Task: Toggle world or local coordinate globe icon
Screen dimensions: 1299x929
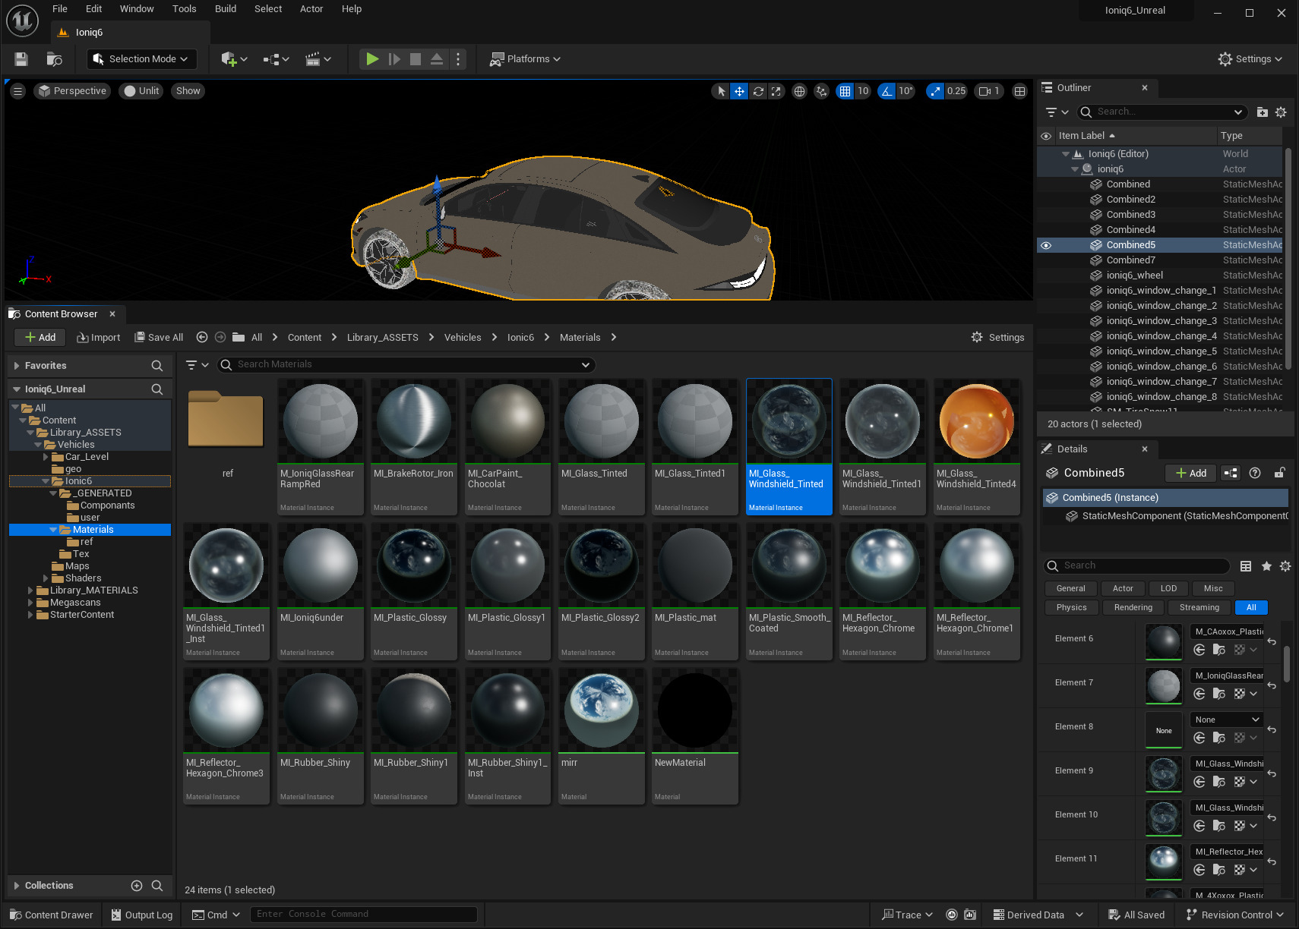Action: [799, 91]
